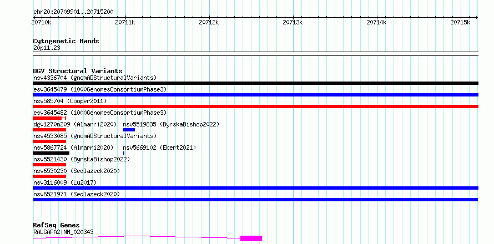Open the nsv6521971 (Sedlazeck2020) label
This screenshot has height=244, width=494.
pos(77,194)
